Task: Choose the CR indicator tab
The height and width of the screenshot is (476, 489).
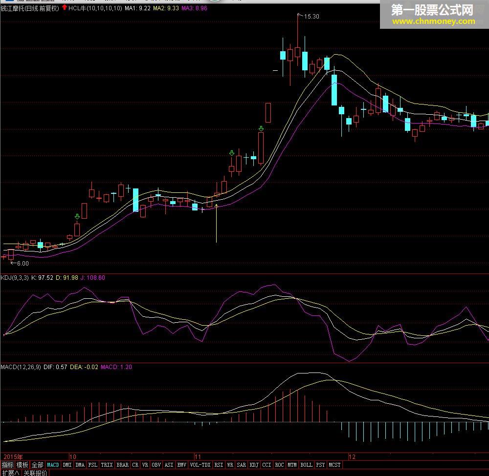Action: coord(135,465)
